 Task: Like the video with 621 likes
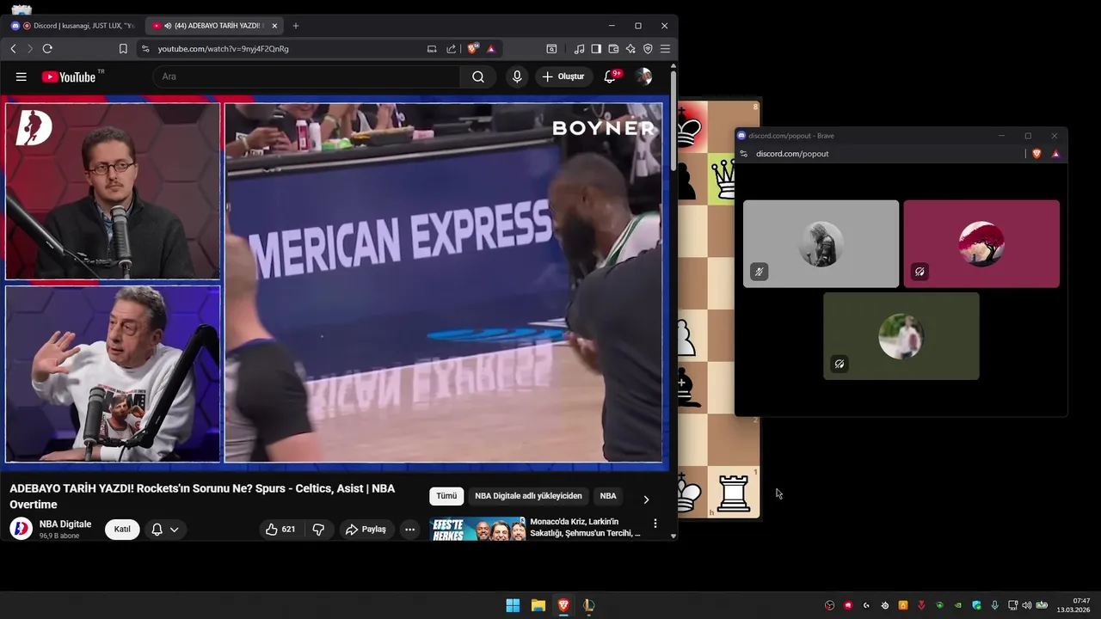(281, 530)
